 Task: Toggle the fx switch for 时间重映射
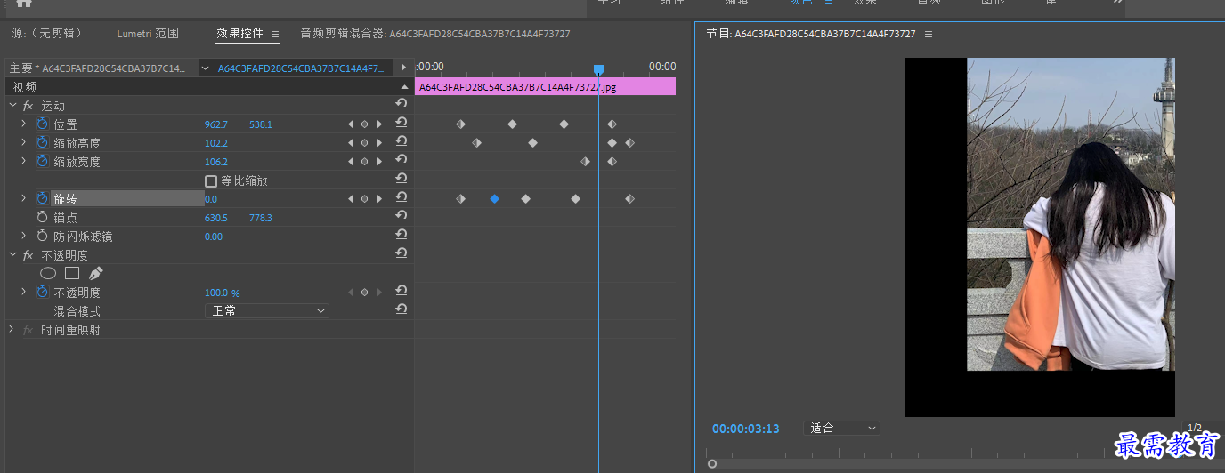[28, 330]
